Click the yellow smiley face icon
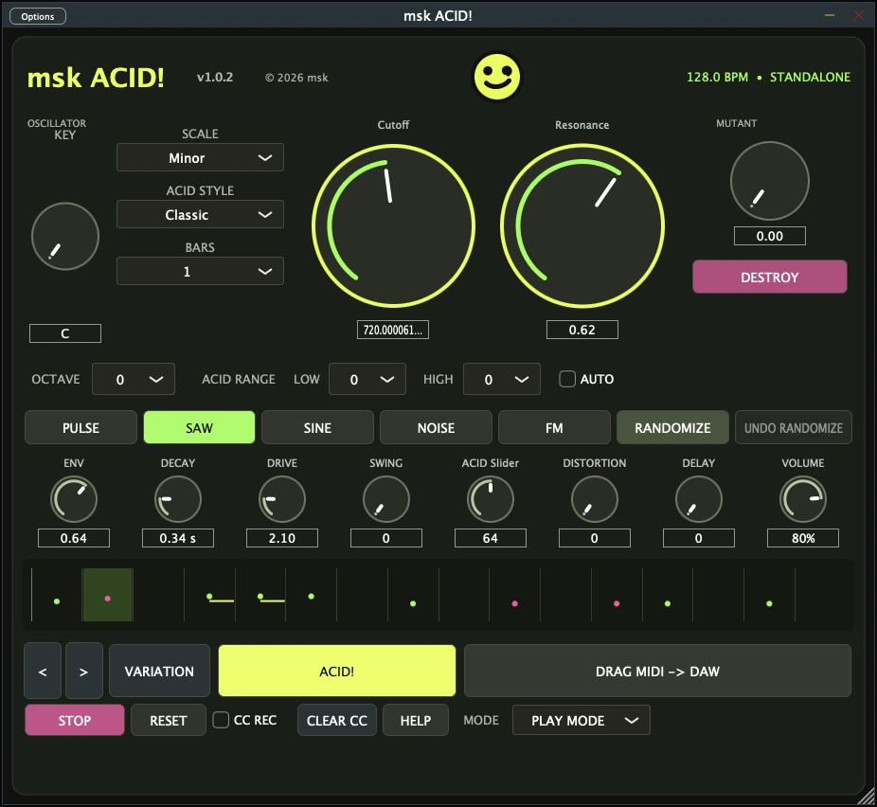Screen dimensions: 877x807 496,77
